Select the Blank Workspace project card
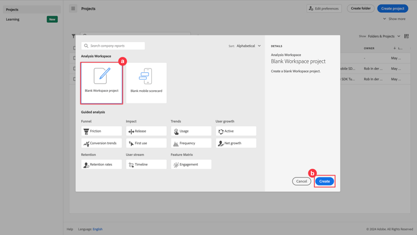 pyautogui.click(x=101, y=83)
